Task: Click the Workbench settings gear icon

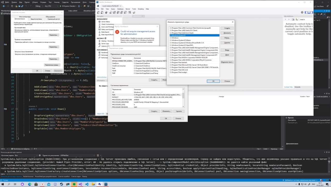Action: 302,12
